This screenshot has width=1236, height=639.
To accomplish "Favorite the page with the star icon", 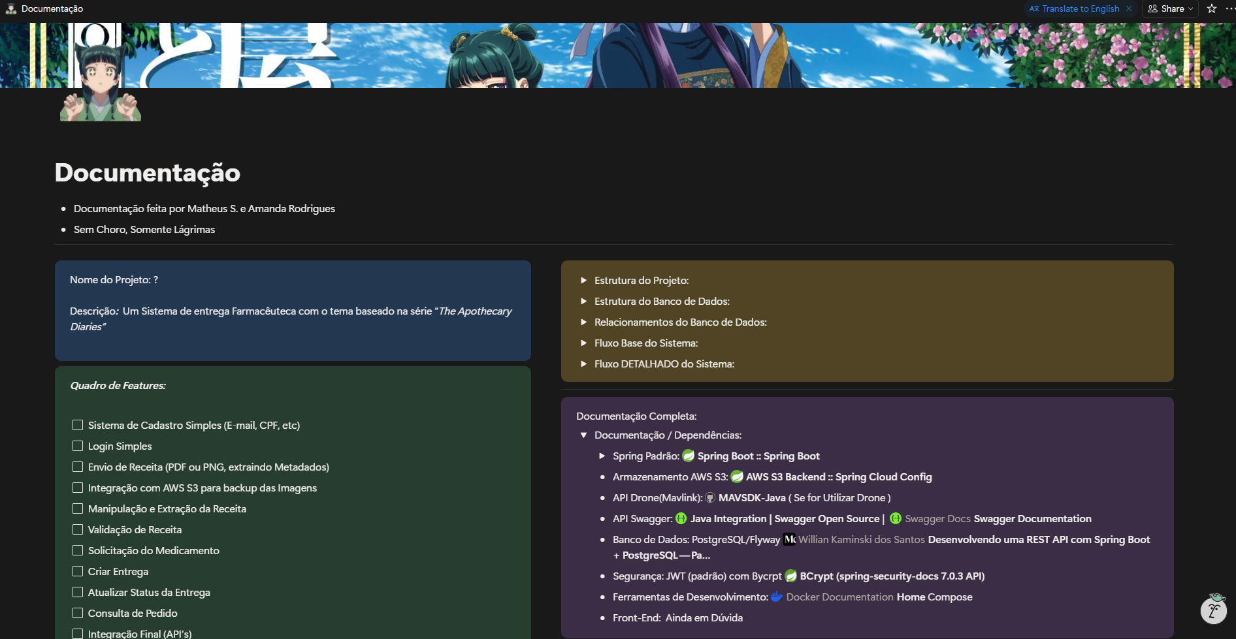I will point(1212,8).
